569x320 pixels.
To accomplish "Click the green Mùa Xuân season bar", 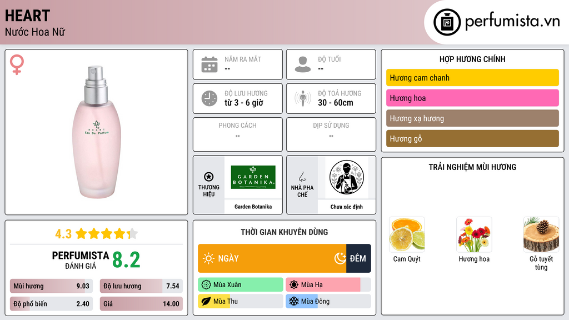I will pos(241,285).
